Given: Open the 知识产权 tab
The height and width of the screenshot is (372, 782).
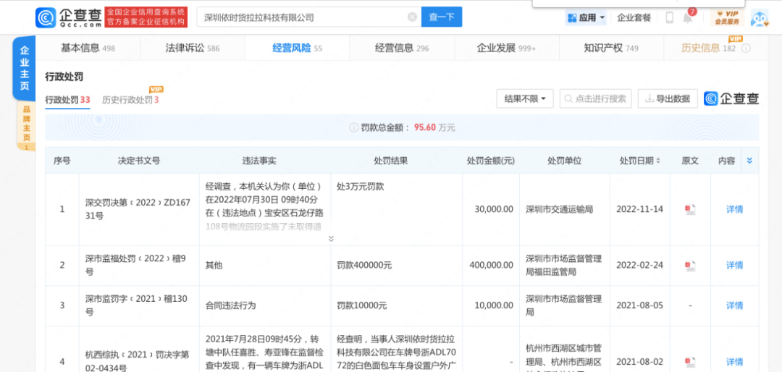Looking at the screenshot, I should click(x=611, y=48).
